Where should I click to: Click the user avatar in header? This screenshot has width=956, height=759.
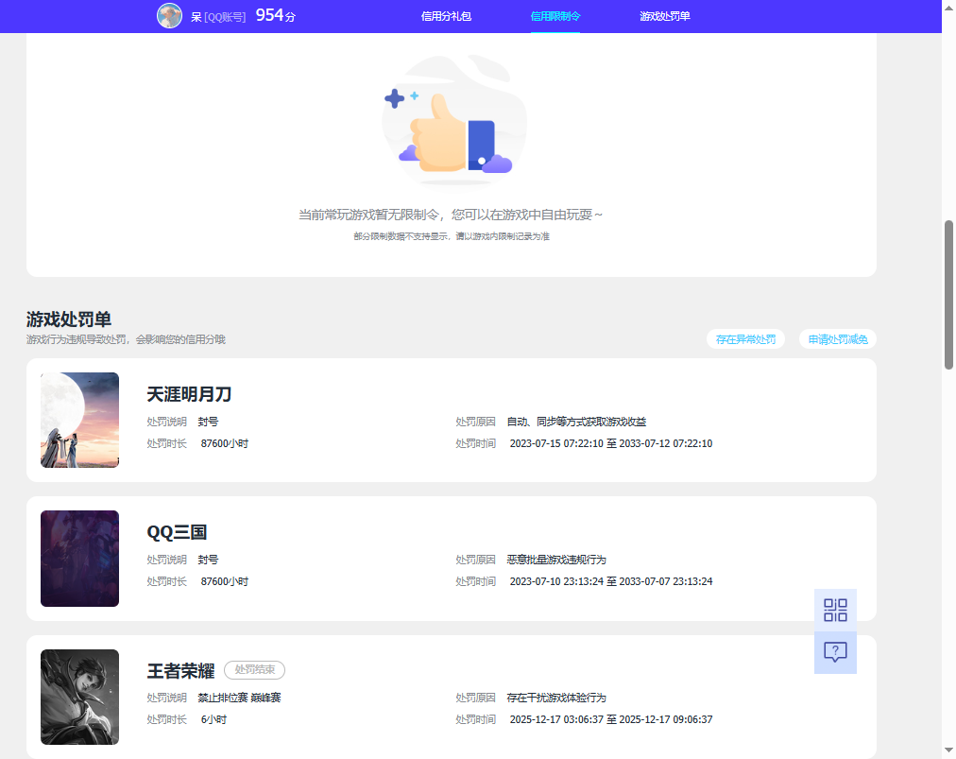point(169,16)
